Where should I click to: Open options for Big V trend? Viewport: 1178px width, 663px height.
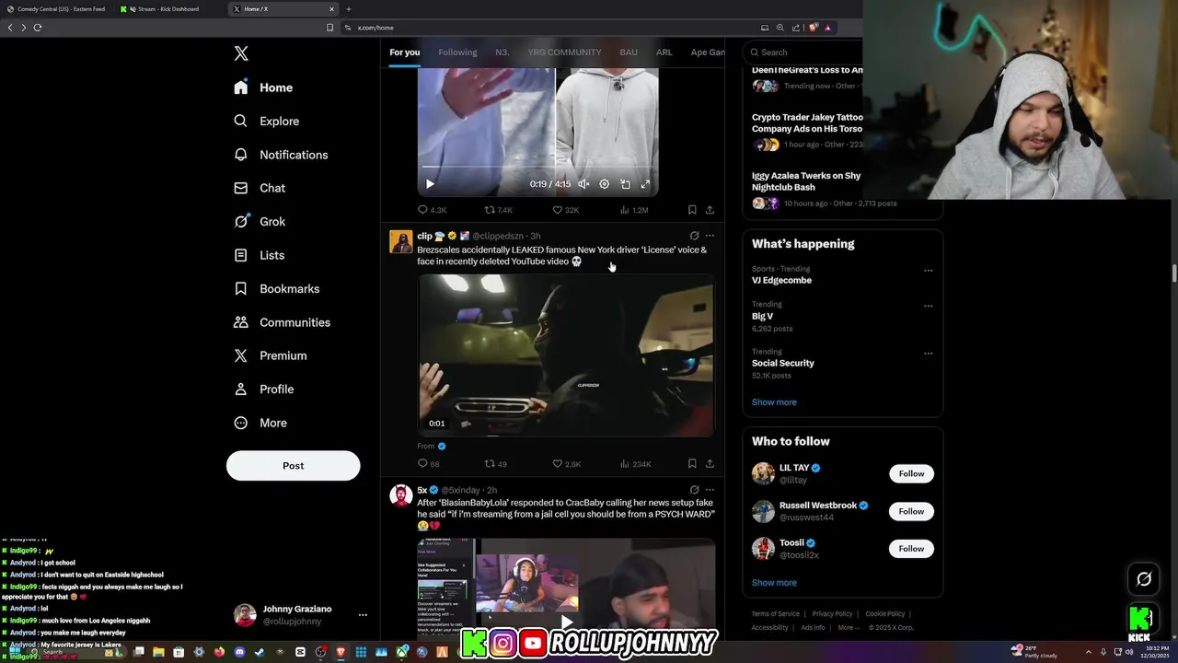coord(928,306)
